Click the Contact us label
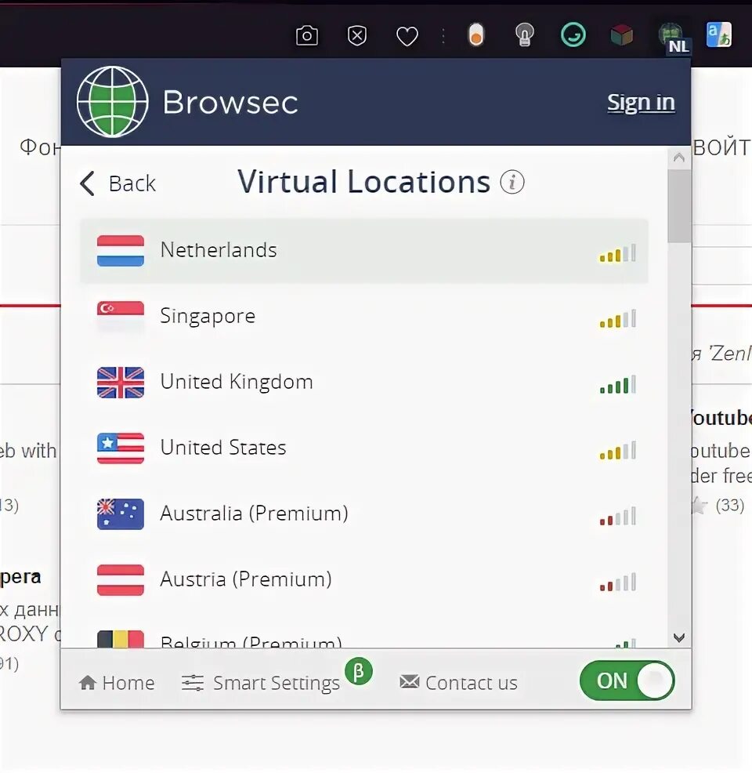Viewport: 752px width, 773px height. 472,683
